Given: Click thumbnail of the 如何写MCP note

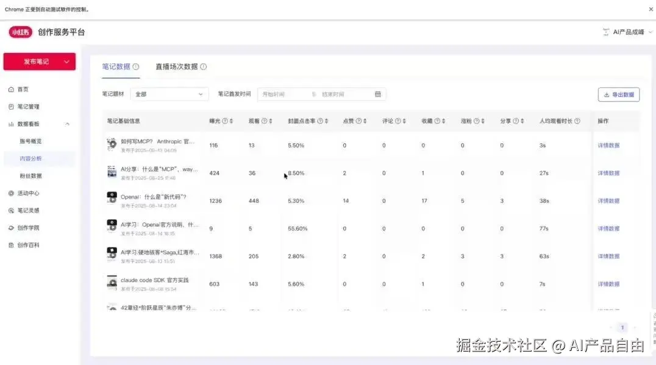Looking at the screenshot, I should coord(112,144).
